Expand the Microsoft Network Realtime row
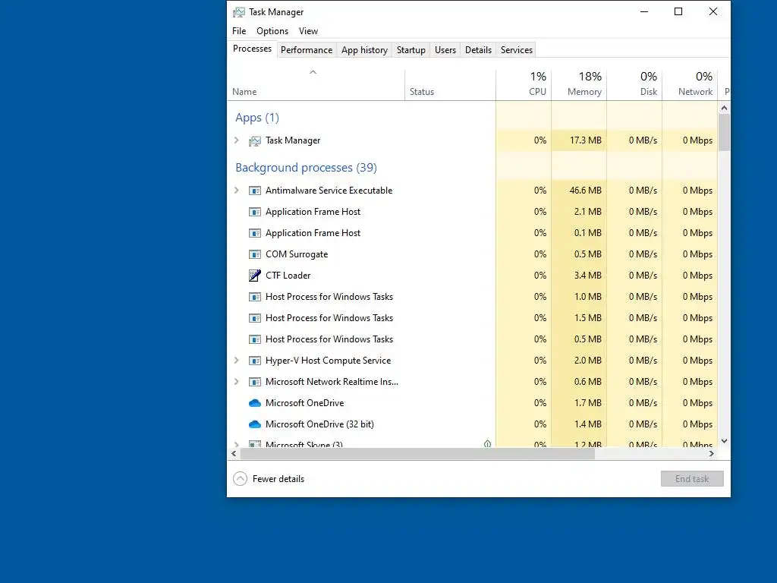Viewport: 777px width, 583px height. [237, 382]
